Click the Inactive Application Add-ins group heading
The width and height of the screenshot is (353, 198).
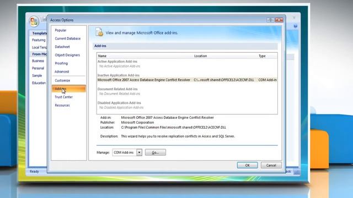[119, 75]
